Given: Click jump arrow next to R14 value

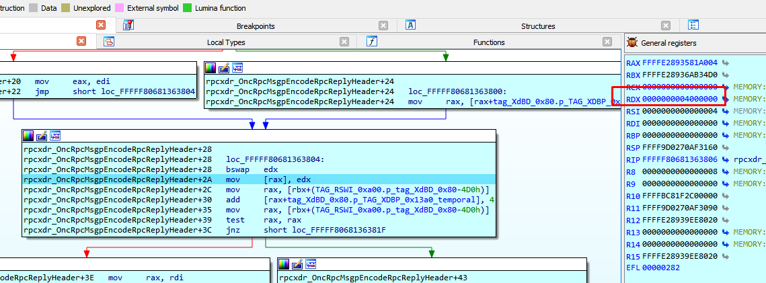Looking at the screenshot, I should click(x=726, y=243).
